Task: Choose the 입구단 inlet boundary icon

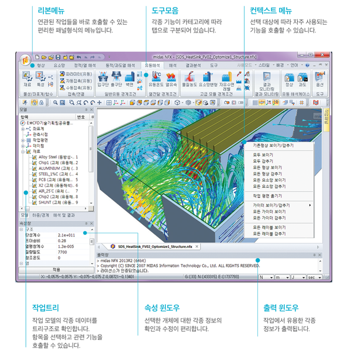Action: [x=103, y=79]
